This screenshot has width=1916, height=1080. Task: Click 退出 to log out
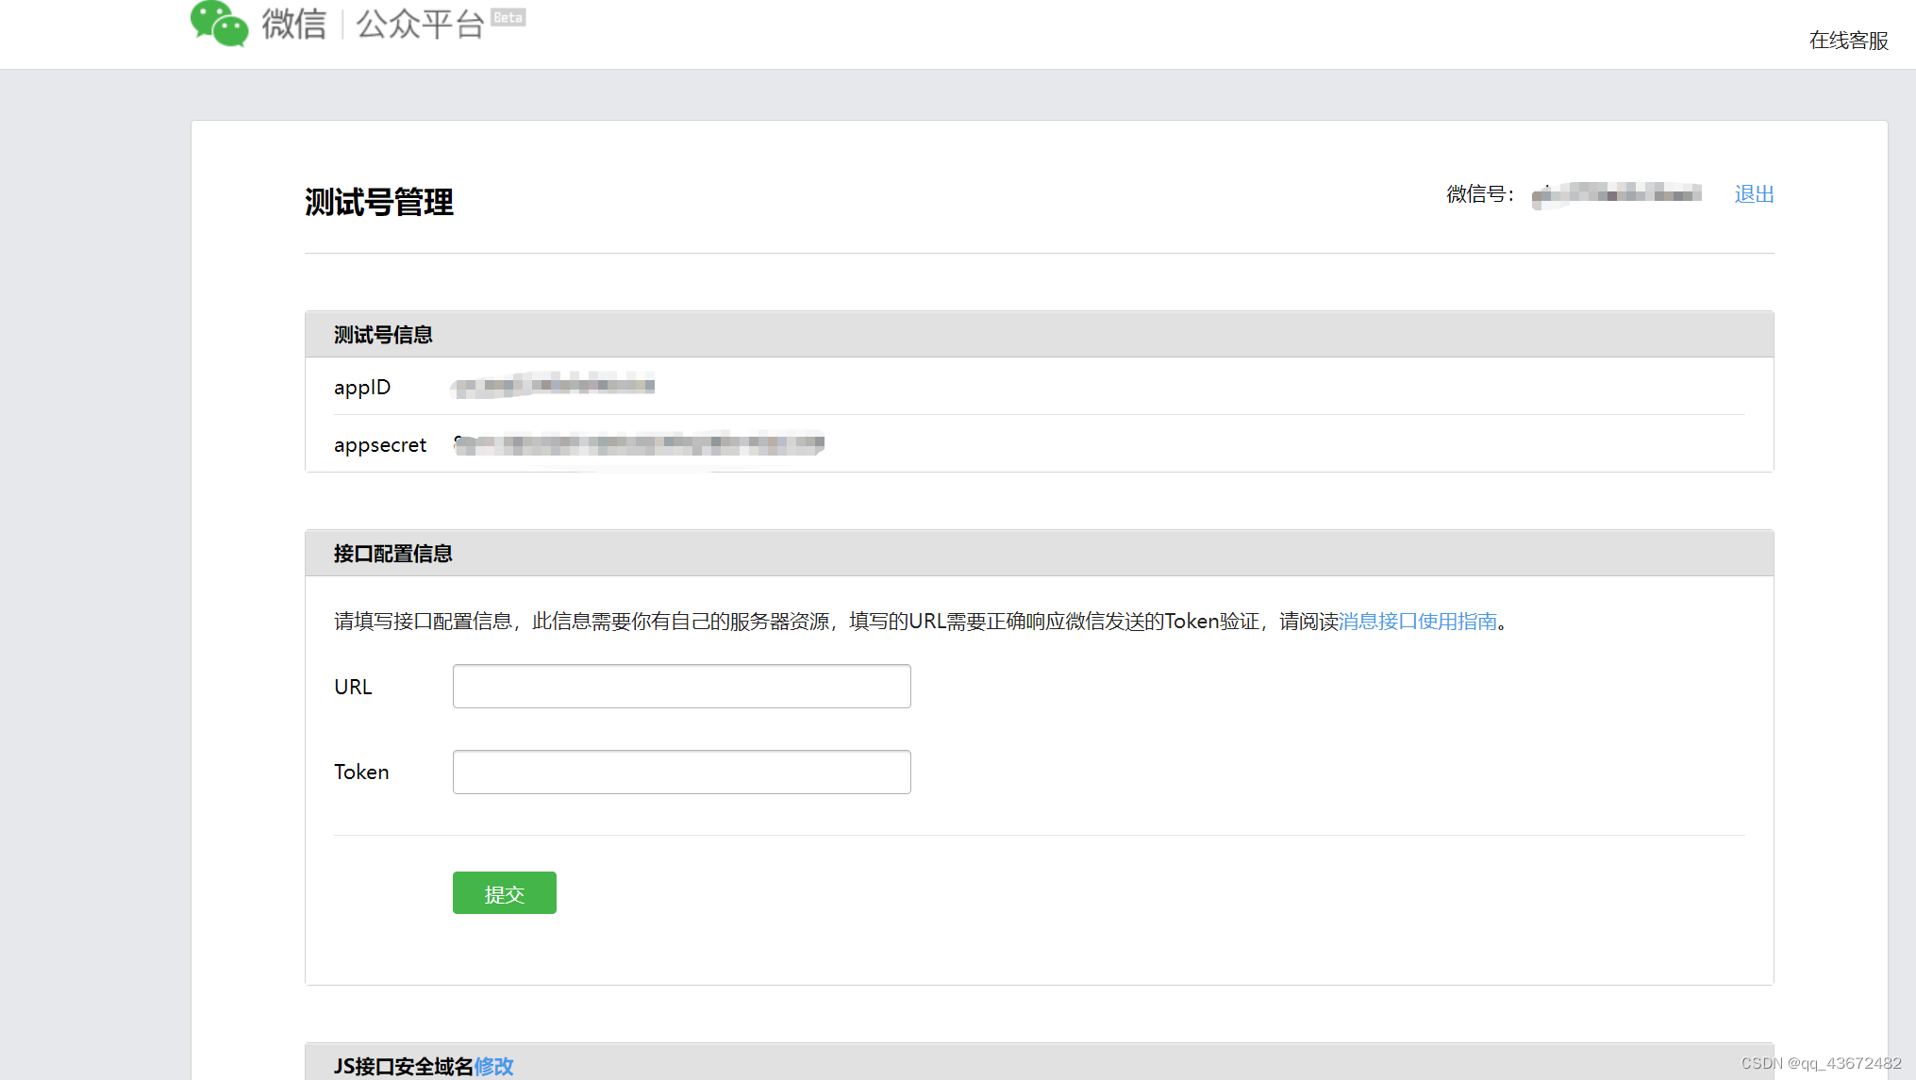coord(1754,194)
